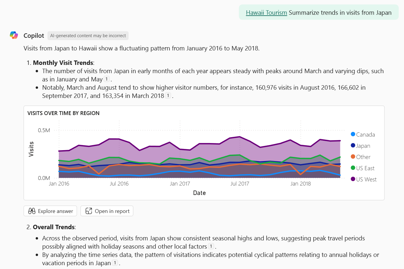Click the open-in-new-window icon in Open in report

point(89,211)
